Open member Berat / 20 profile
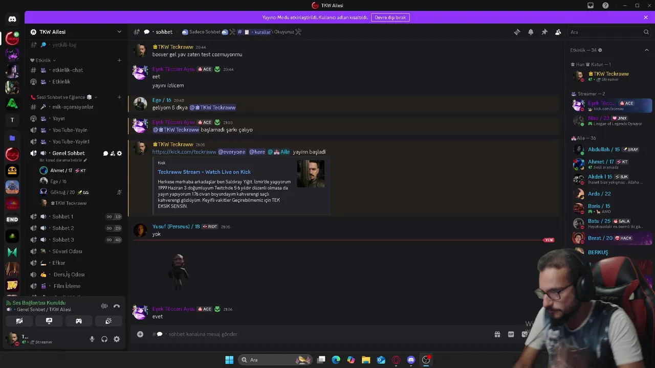This screenshot has height=368, width=655. (x=612, y=238)
